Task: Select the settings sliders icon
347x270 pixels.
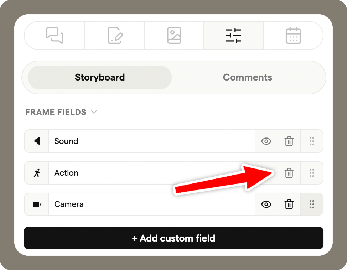Action: (234, 35)
